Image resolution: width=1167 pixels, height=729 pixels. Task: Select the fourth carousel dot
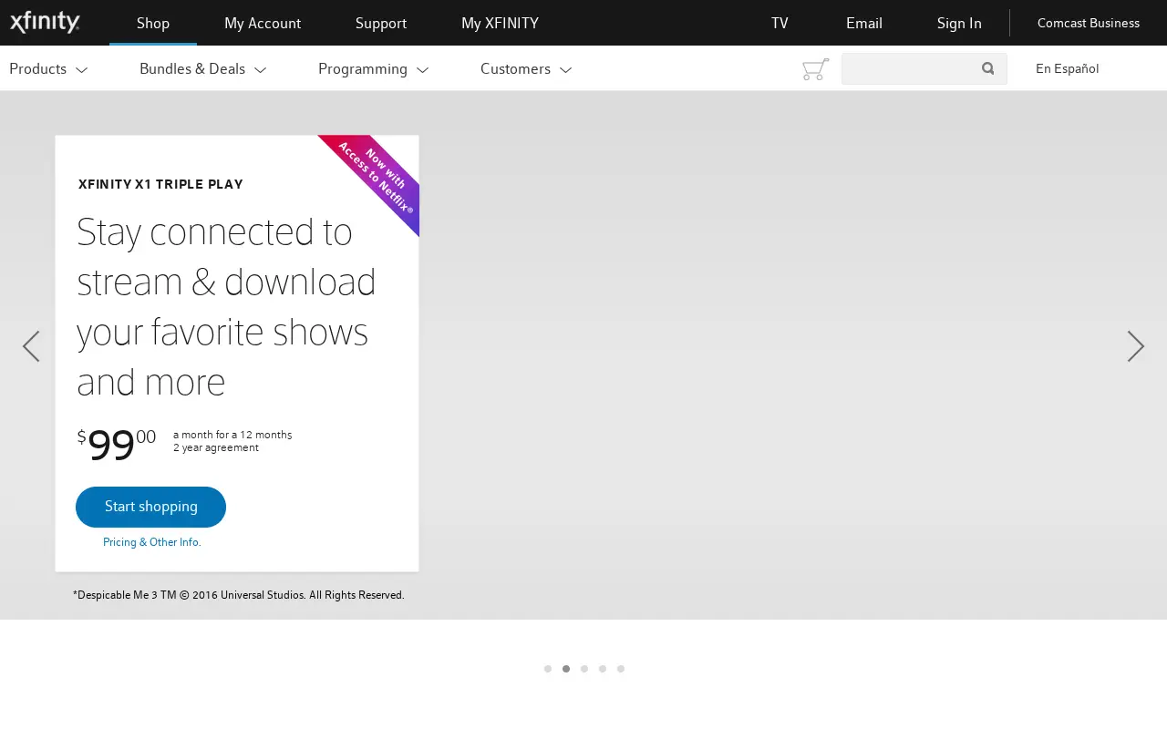pyautogui.click(x=603, y=669)
